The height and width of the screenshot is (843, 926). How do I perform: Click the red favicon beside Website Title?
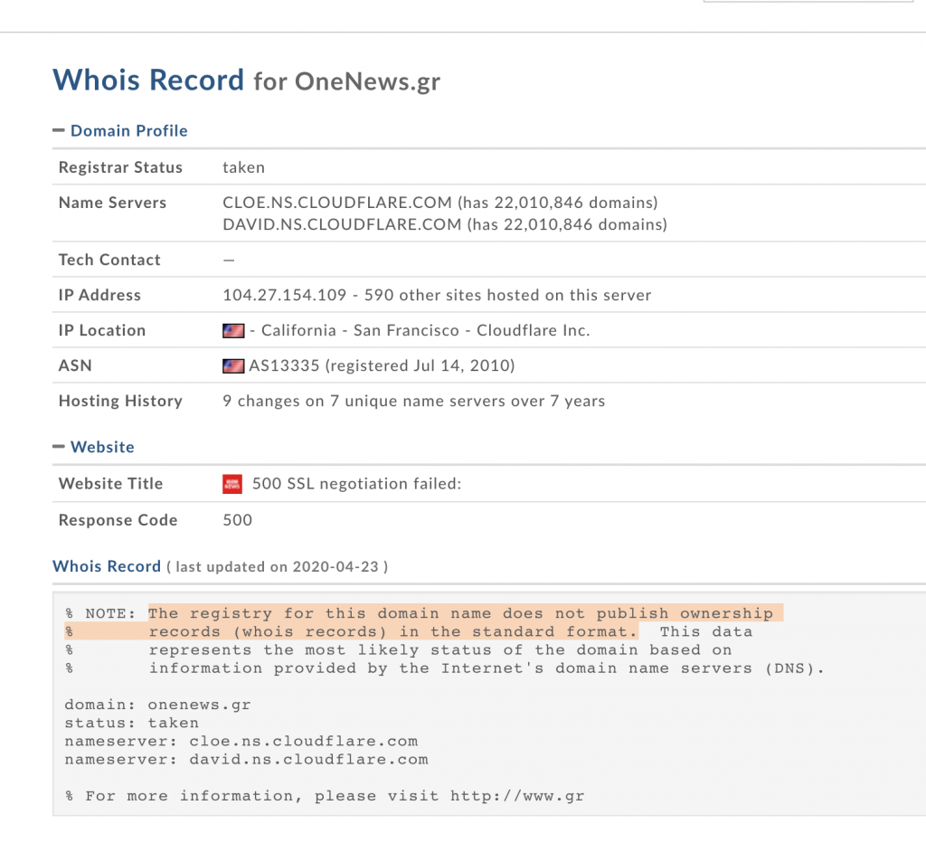(x=232, y=484)
